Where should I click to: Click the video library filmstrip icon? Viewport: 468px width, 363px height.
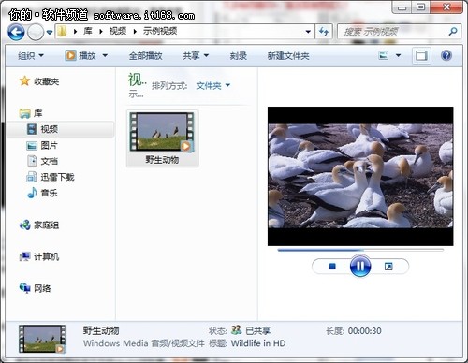click(32, 129)
